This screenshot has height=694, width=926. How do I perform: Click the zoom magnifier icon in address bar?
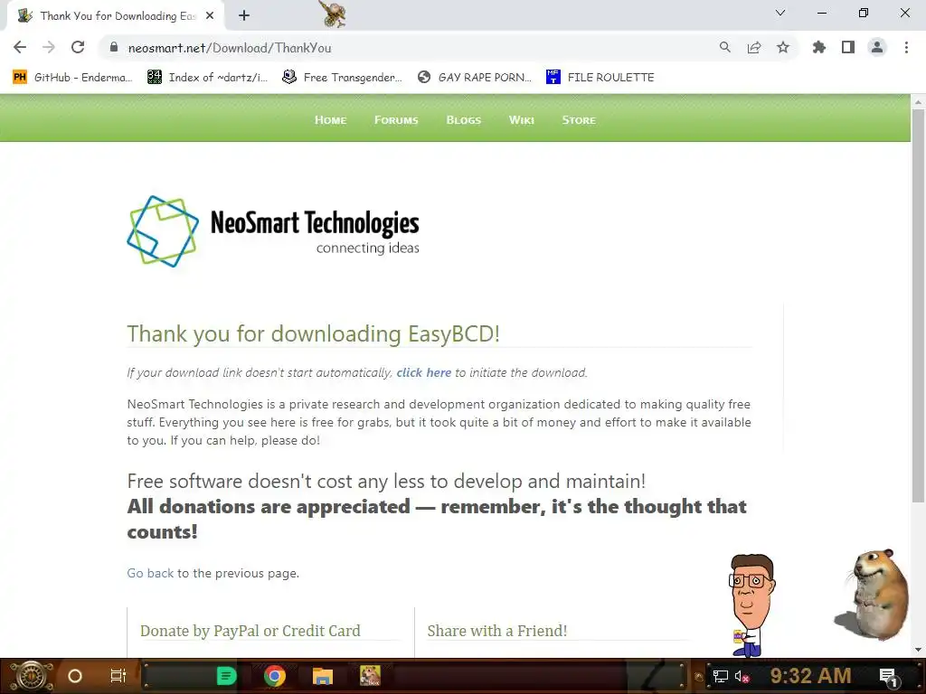pos(724,47)
